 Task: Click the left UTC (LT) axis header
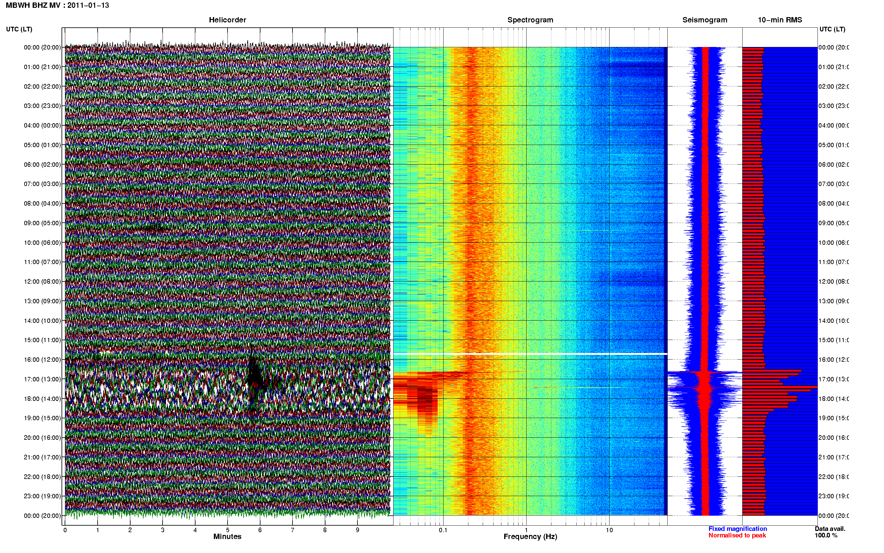[19, 29]
